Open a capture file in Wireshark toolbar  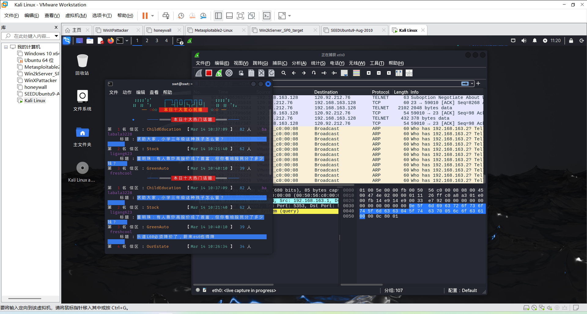pyautogui.click(x=241, y=73)
